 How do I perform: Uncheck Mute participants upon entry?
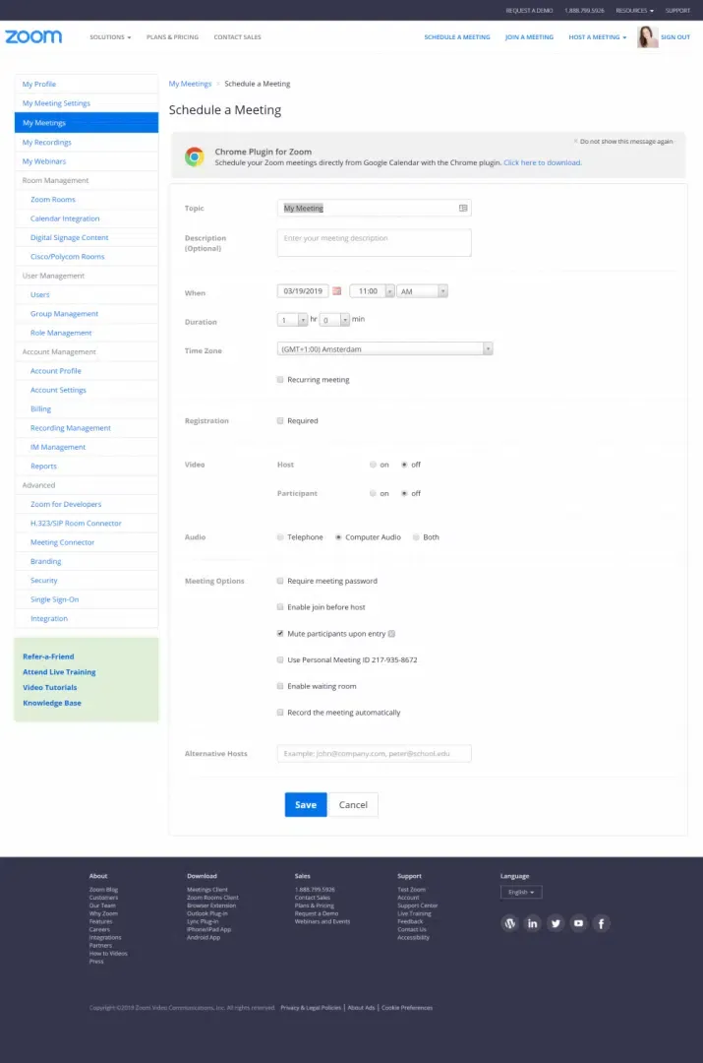pos(280,634)
